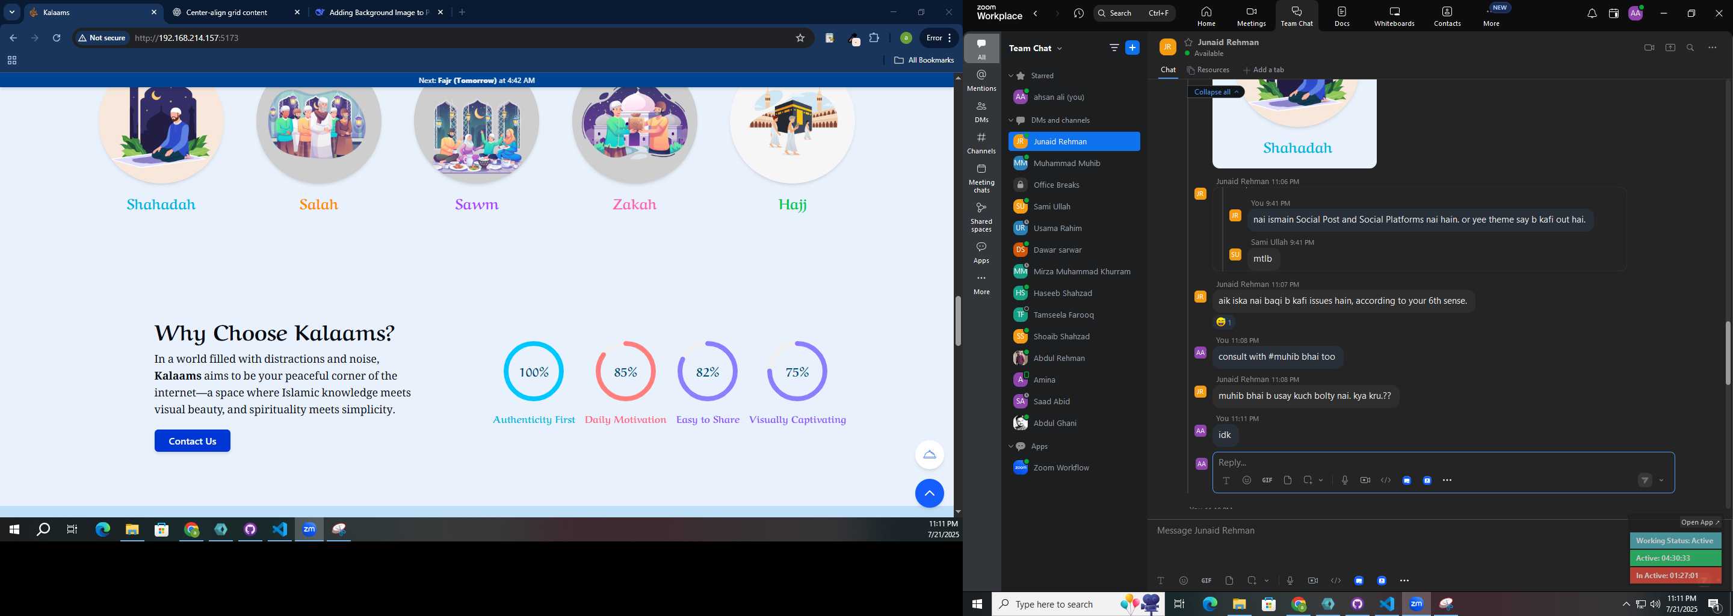This screenshot has height=616, width=1733.
Task: Click the blue new chat plus button
Action: click(1132, 48)
